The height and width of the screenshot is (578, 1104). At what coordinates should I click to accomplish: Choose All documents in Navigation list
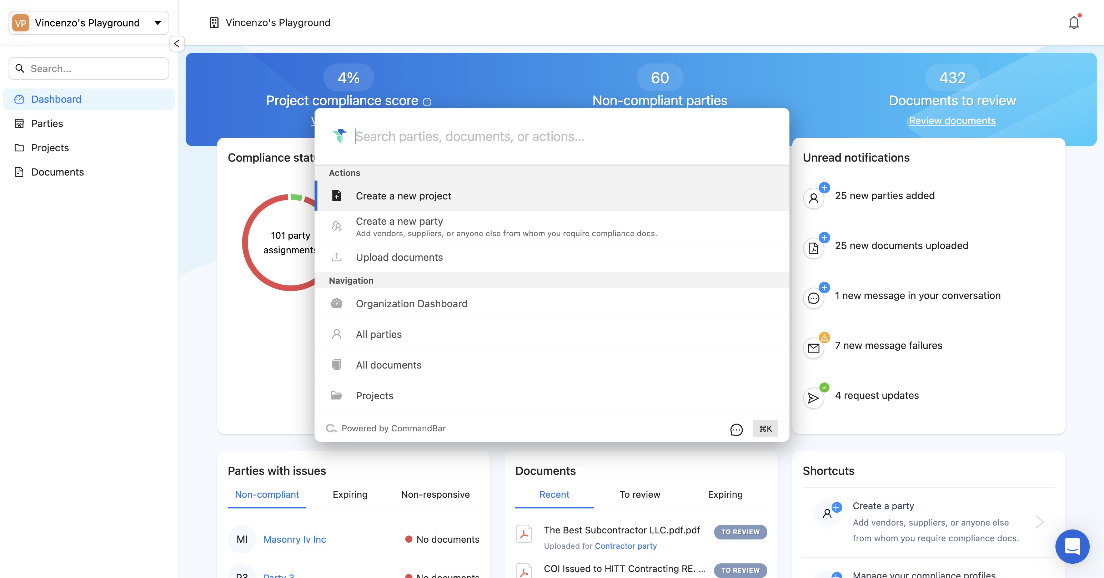[388, 365]
